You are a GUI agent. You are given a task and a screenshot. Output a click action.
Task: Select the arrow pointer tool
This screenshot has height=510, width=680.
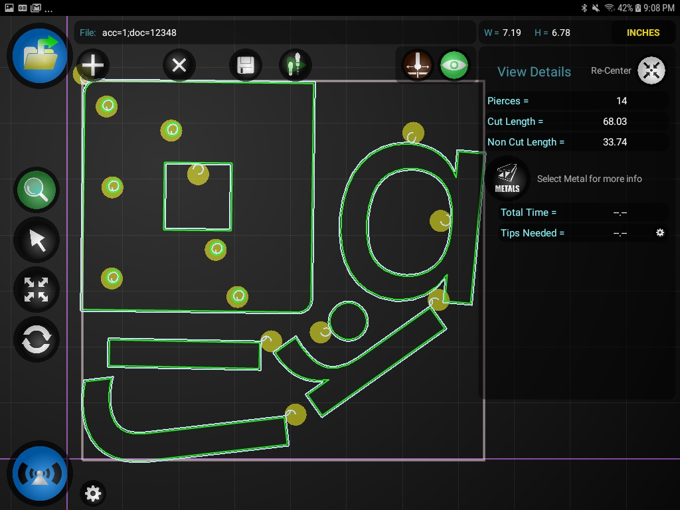[37, 240]
